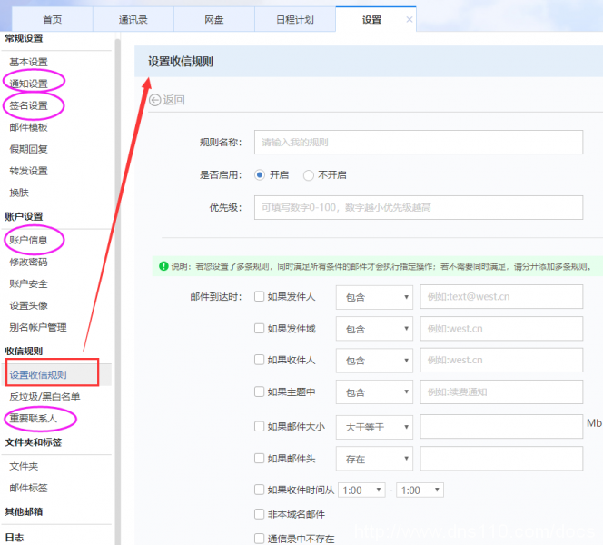Check the 如果邮件头 checkbox

pyautogui.click(x=259, y=459)
